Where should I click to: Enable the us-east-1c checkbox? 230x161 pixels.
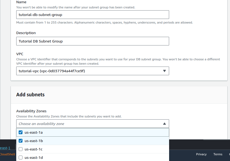tap(21, 149)
